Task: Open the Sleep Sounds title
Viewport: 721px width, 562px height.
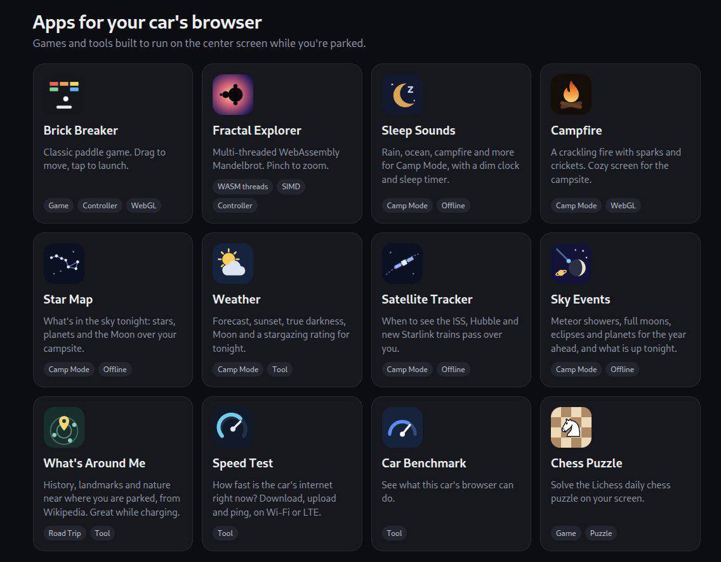Action: (x=418, y=130)
